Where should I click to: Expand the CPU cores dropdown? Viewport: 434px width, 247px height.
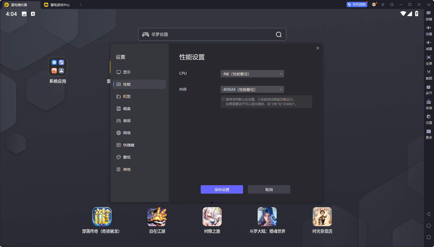[252, 74]
